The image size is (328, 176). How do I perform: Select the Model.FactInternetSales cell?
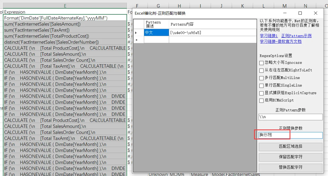tap(236, 174)
